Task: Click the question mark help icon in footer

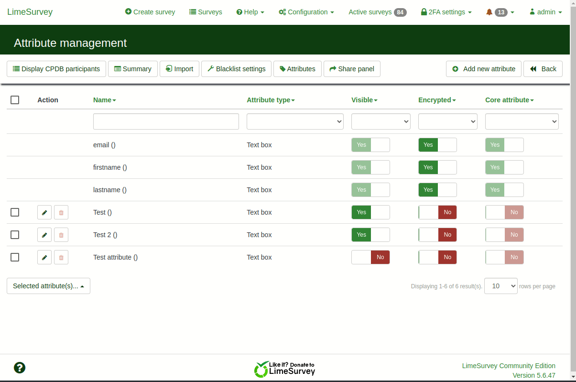Action: [20, 368]
